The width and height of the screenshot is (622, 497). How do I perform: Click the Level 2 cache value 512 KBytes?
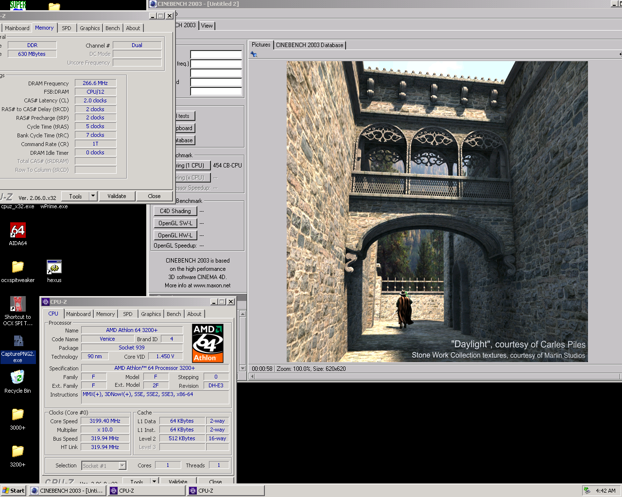[x=182, y=438]
